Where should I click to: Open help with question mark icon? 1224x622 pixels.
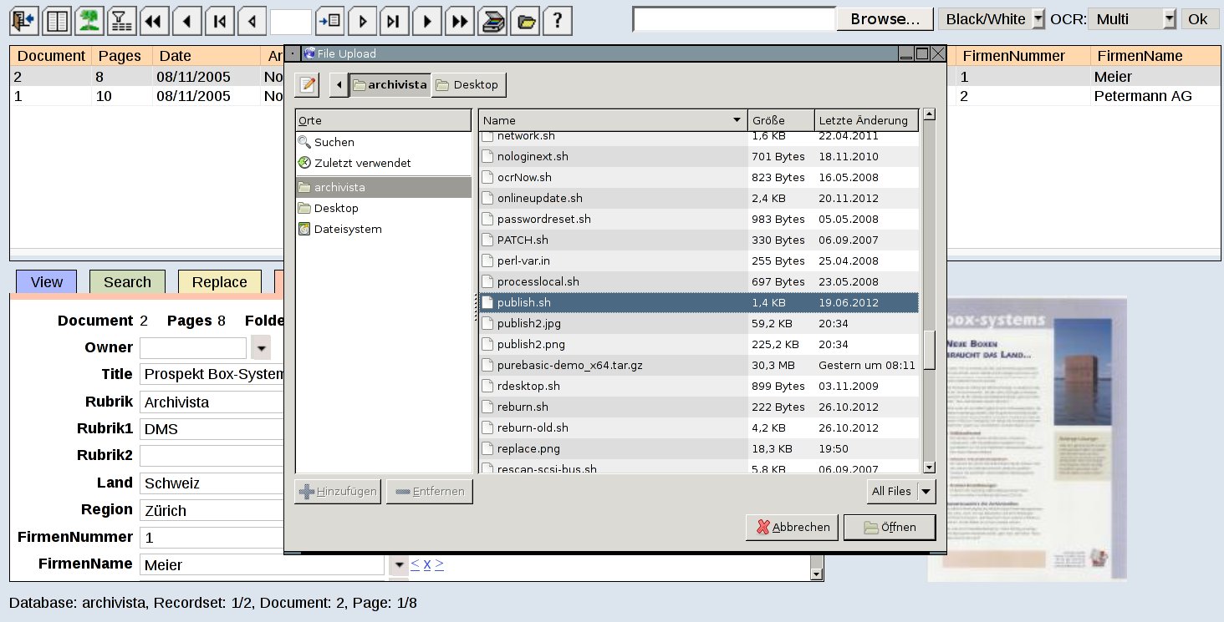(x=558, y=21)
